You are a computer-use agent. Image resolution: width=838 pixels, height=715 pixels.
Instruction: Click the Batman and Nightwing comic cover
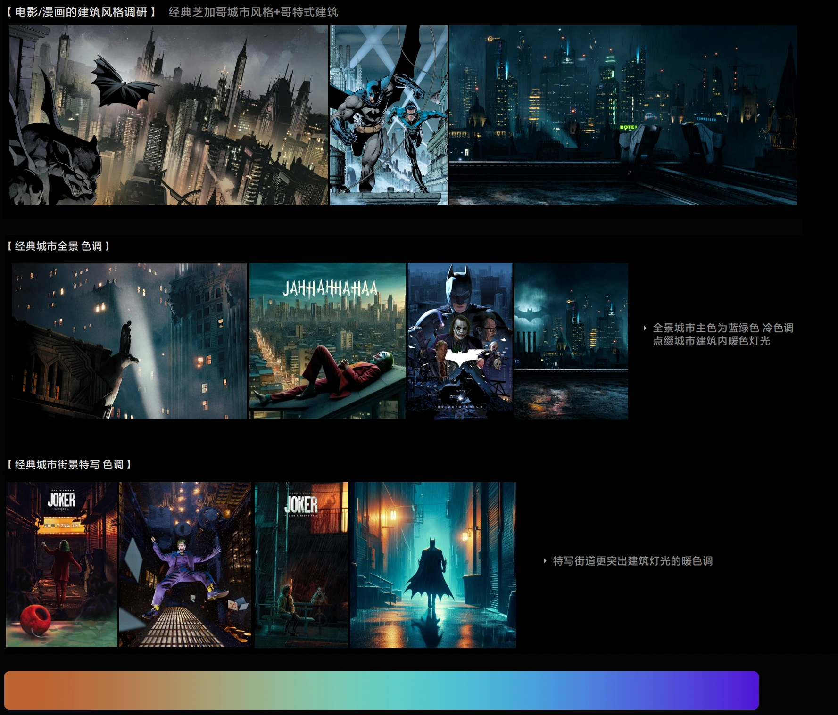[389, 115]
